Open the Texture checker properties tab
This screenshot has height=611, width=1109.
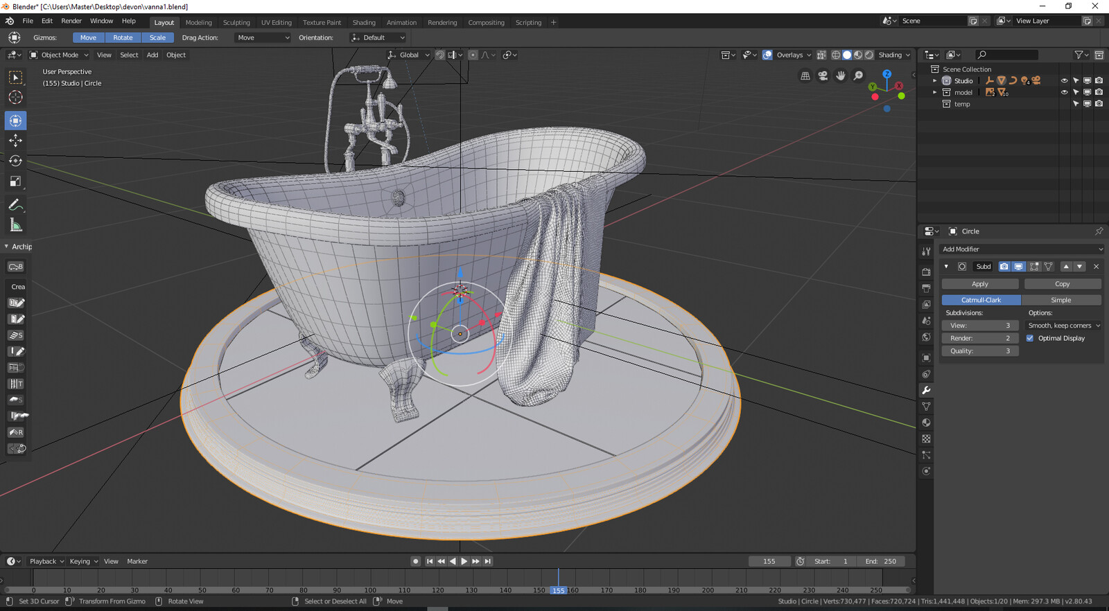[926, 439]
